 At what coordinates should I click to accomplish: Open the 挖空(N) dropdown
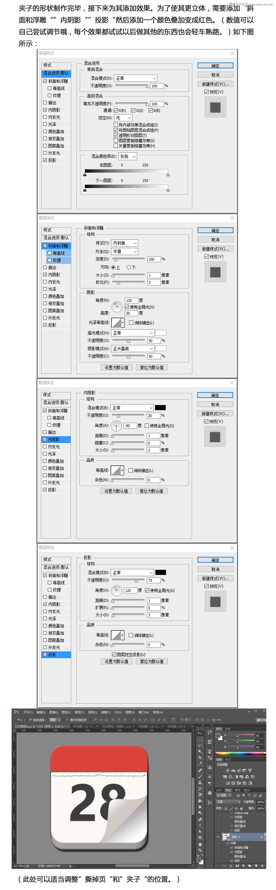[123, 118]
